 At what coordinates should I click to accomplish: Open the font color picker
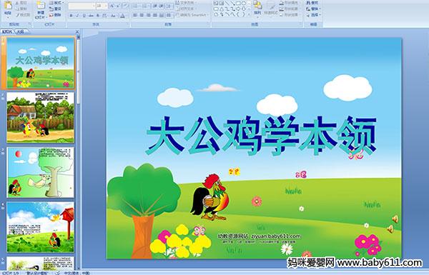pos(123,16)
